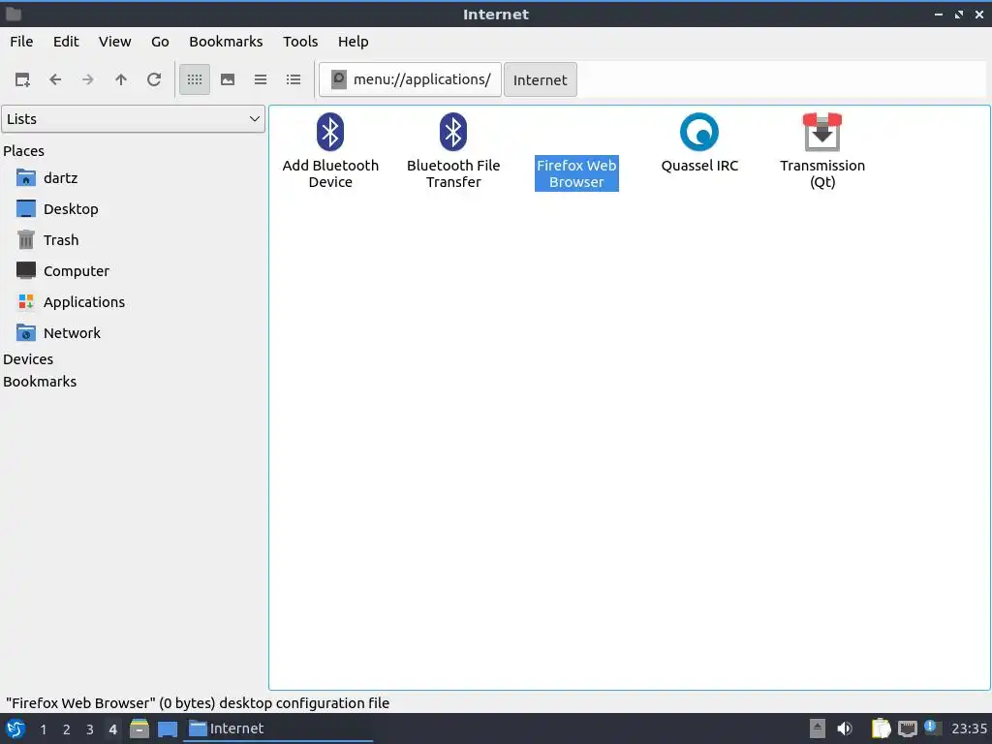Open removable media tray icon
The width and height of the screenshot is (992, 744).
(818, 728)
